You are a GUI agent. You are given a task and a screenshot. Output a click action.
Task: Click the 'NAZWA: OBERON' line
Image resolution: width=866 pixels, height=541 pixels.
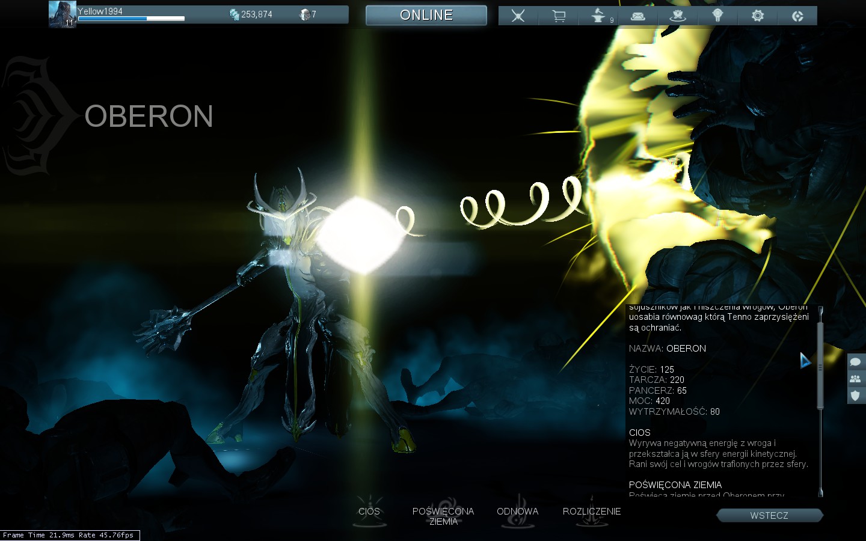tap(668, 349)
